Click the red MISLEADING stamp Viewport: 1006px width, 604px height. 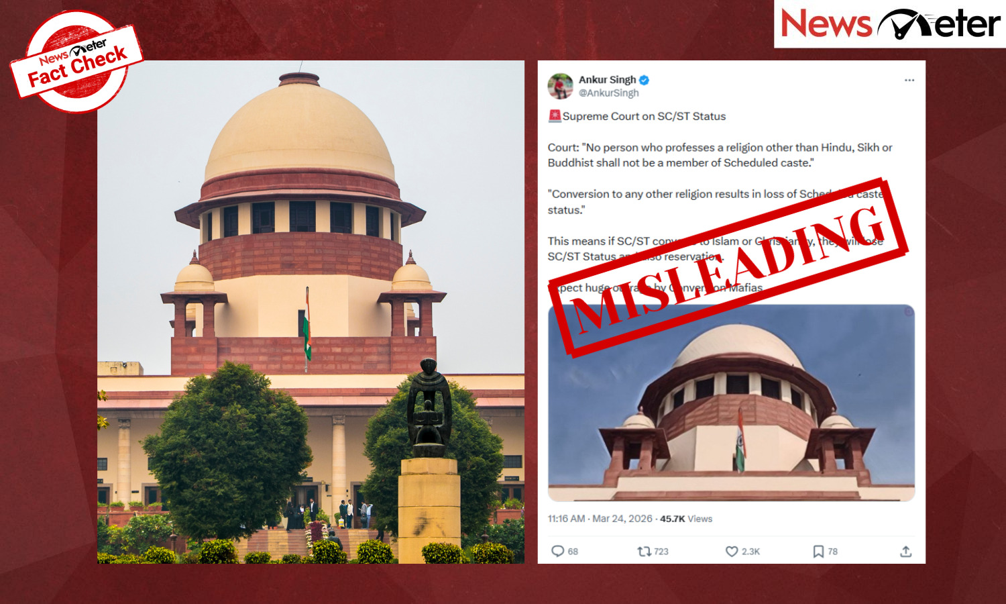[x=728, y=266]
